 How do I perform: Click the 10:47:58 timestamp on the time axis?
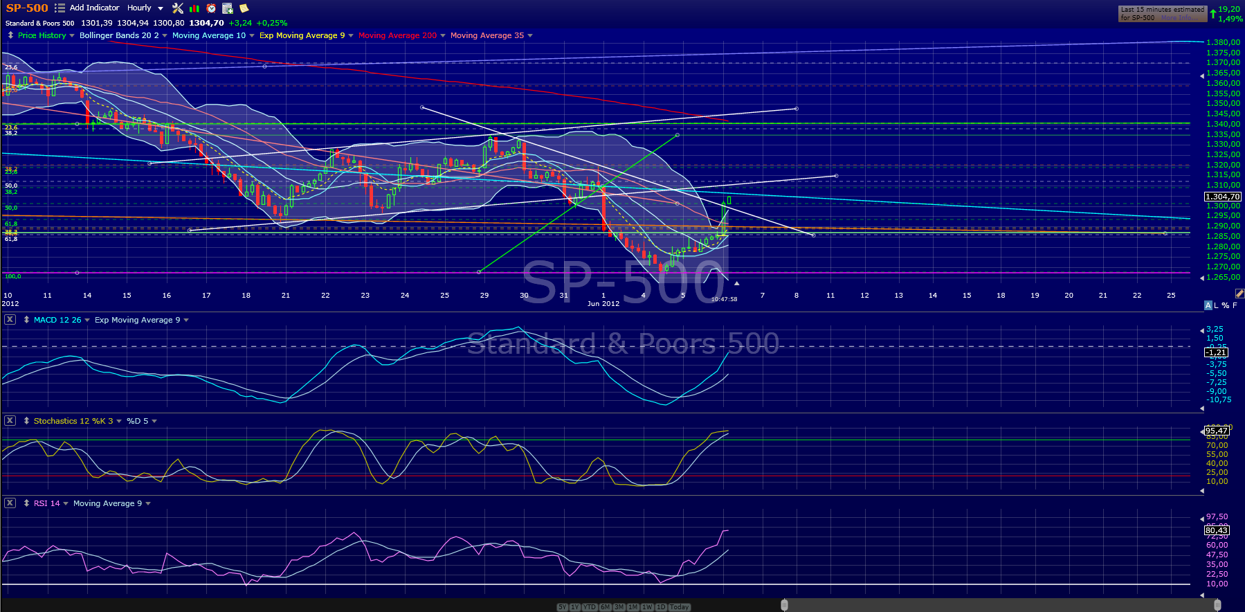pos(724,299)
